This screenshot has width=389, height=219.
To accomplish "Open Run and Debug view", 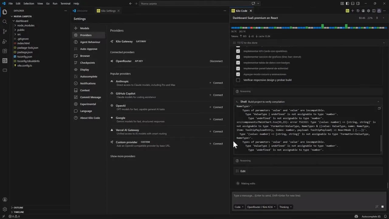I will (x=5, y=41).
